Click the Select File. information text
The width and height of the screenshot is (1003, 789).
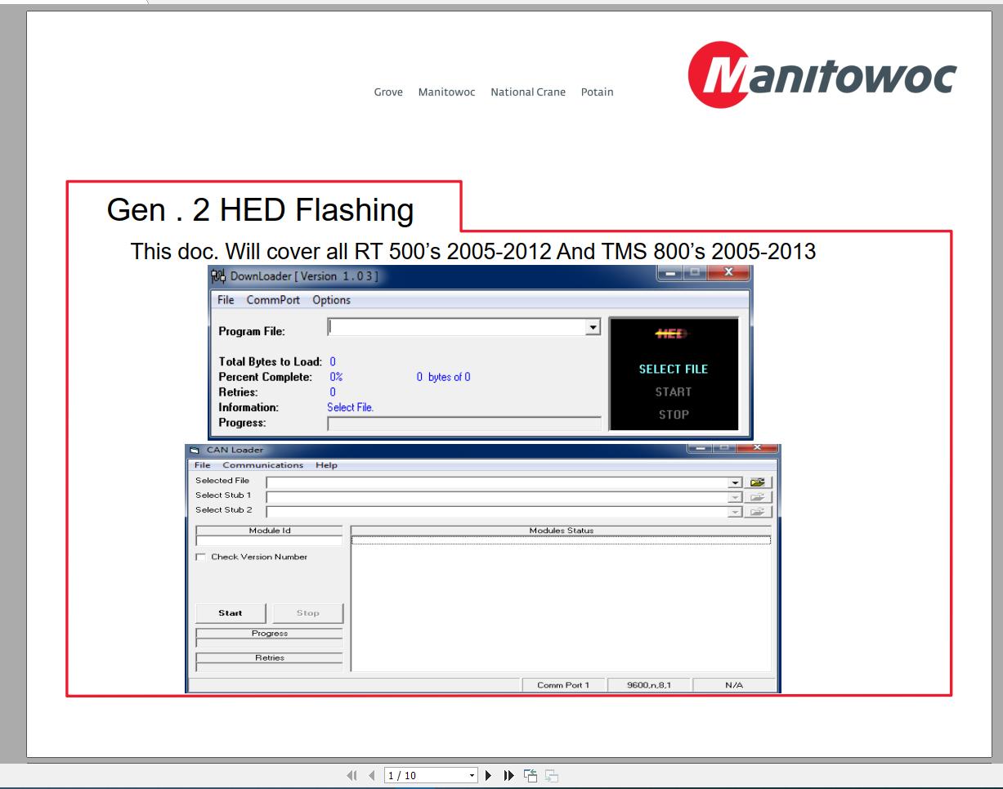coord(351,406)
